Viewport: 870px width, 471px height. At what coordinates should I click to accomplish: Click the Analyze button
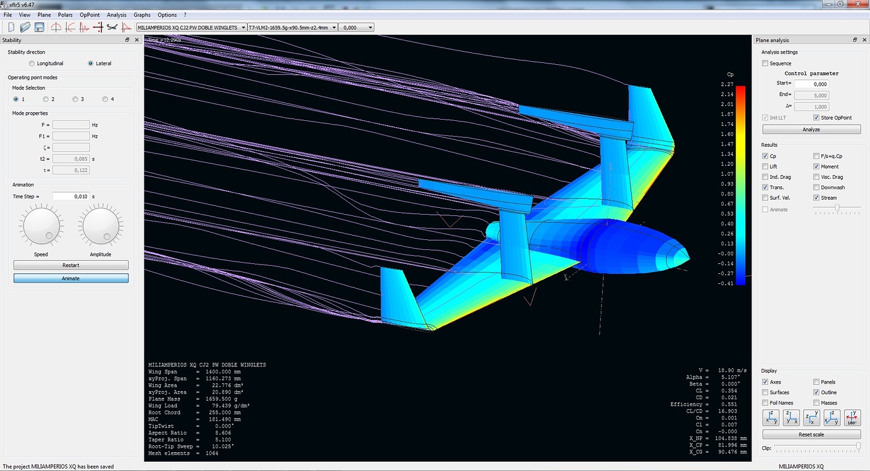[x=811, y=129]
